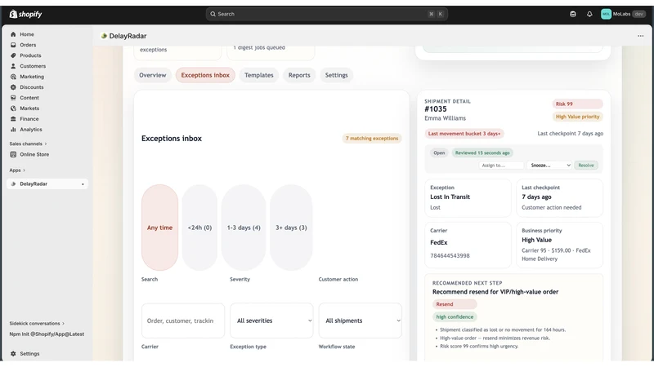Click the high confidence badge
The height and width of the screenshot is (367, 654).
pyautogui.click(x=455, y=317)
